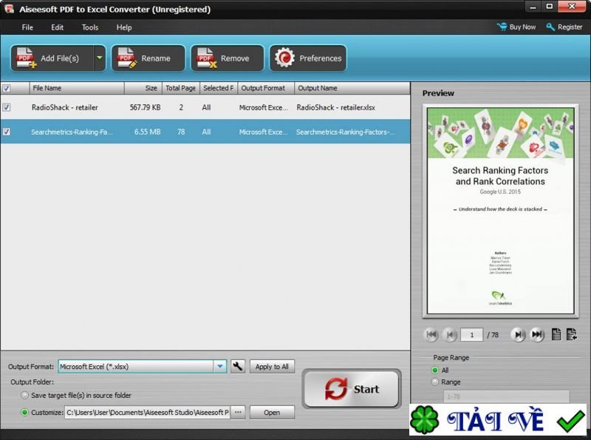Open the Edit menu
Image resolution: width=591 pixels, height=440 pixels.
[x=57, y=27]
